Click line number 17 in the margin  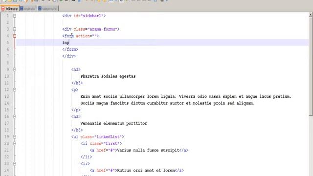(x=6, y=123)
